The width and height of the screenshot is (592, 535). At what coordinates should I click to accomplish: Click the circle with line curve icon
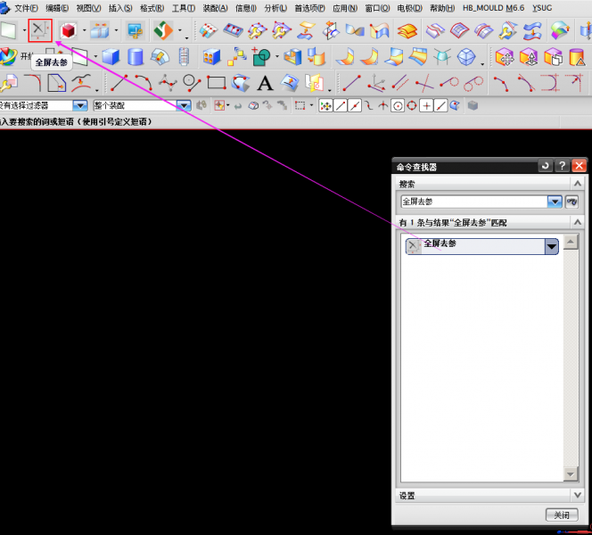[x=192, y=83]
